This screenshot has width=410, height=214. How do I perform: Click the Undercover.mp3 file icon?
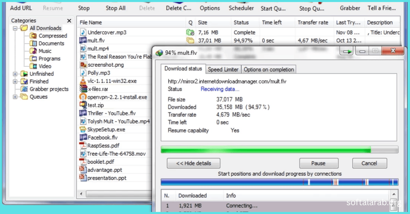click(x=83, y=32)
